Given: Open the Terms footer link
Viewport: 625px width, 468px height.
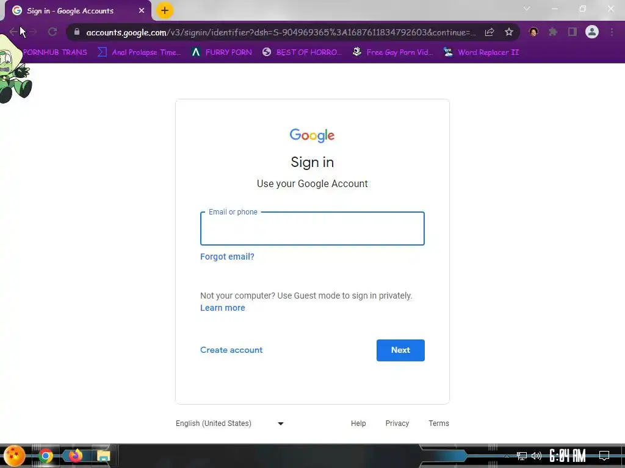Looking at the screenshot, I should 439,424.
